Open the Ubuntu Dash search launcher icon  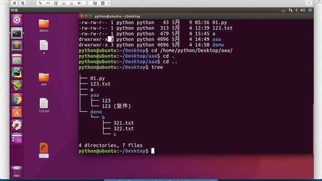pos(17,20)
